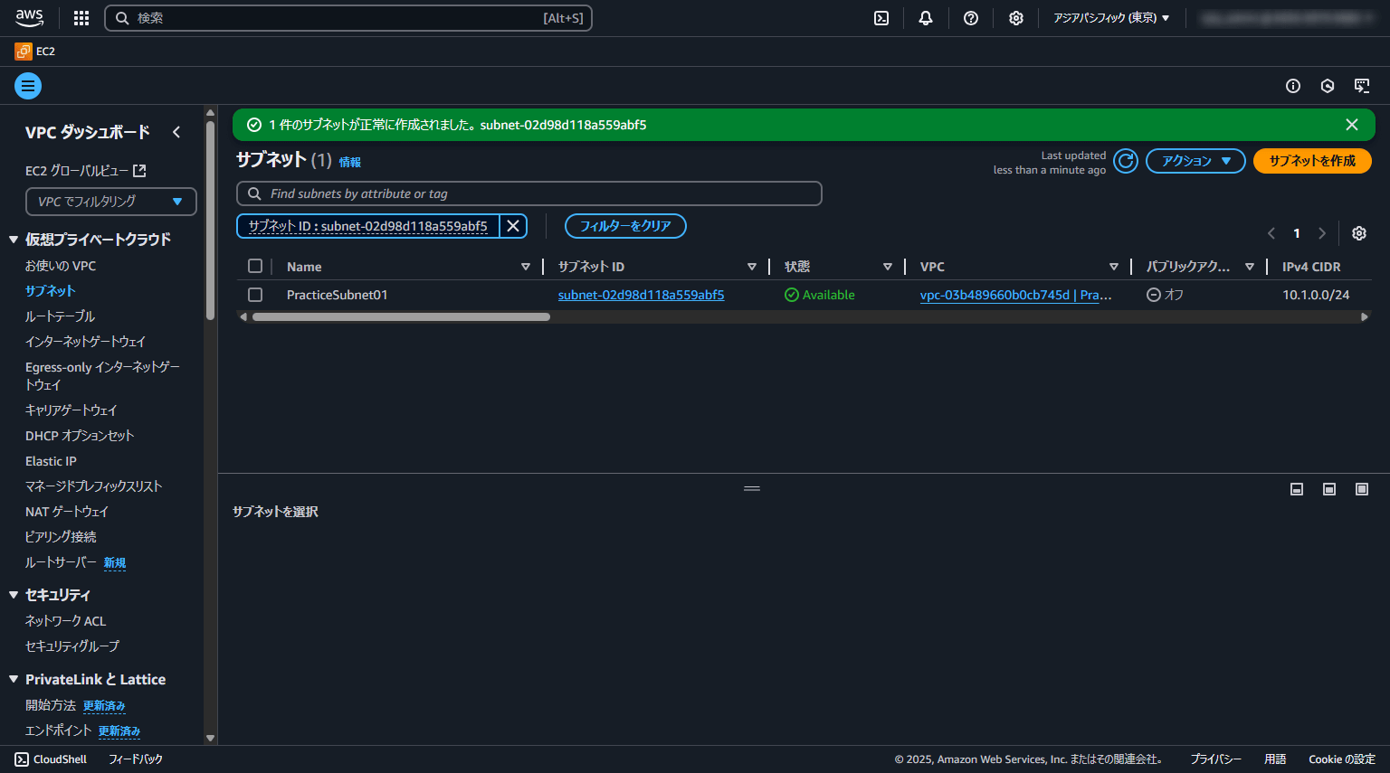
Task: Set the split panel to medium size
Action: tap(1329, 489)
